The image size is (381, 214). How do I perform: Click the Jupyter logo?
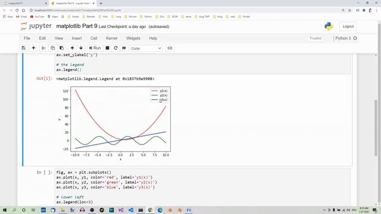[36, 26]
